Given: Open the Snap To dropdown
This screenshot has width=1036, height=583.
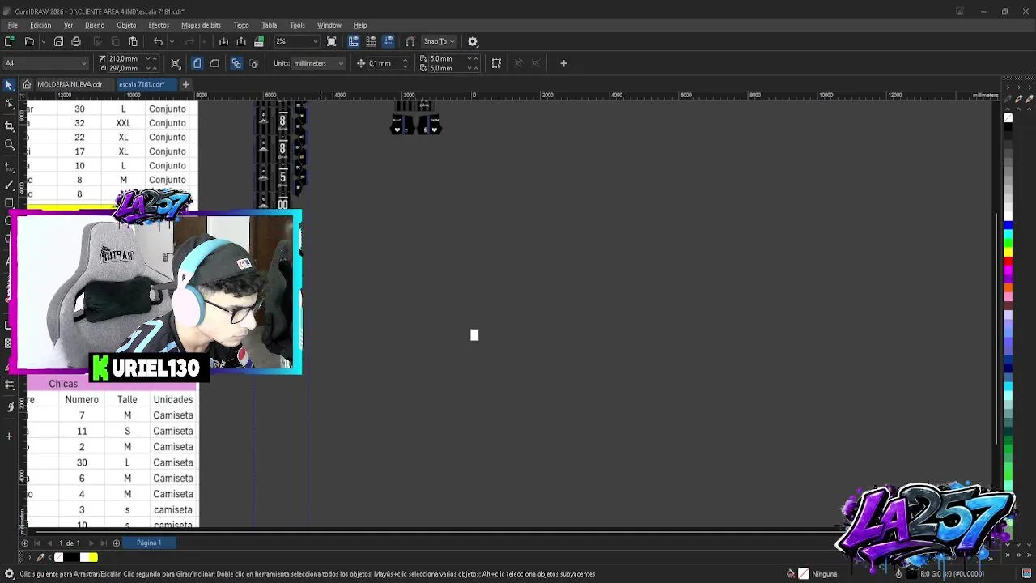Looking at the screenshot, I should [x=439, y=41].
